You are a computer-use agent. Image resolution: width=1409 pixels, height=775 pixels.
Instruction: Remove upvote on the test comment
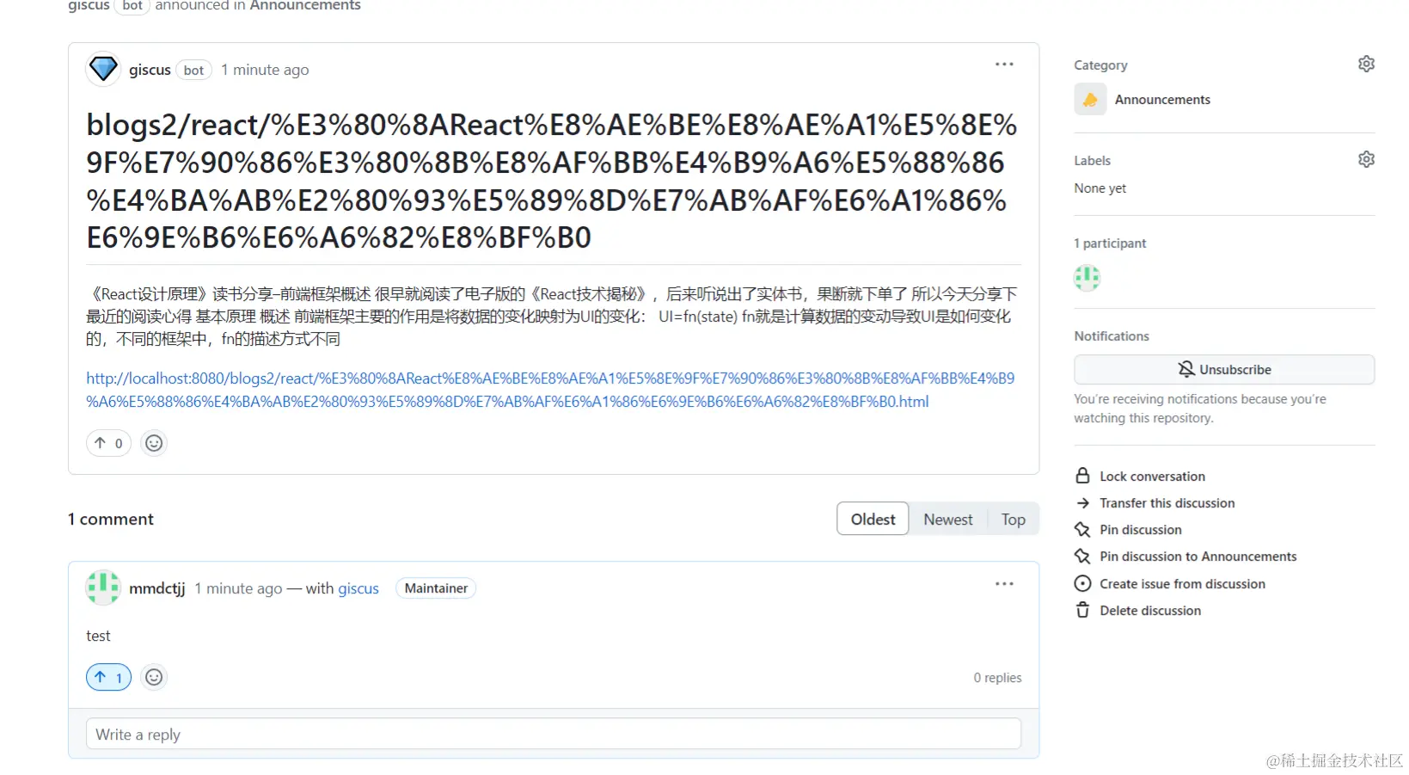pyautogui.click(x=108, y=677)
